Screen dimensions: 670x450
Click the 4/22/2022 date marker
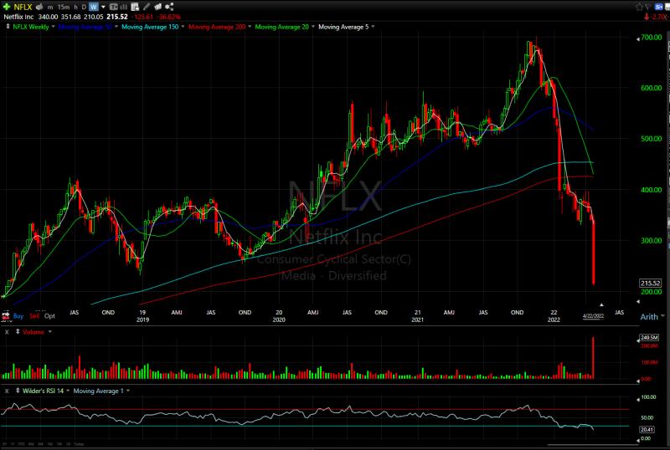[x=594, y=316]
